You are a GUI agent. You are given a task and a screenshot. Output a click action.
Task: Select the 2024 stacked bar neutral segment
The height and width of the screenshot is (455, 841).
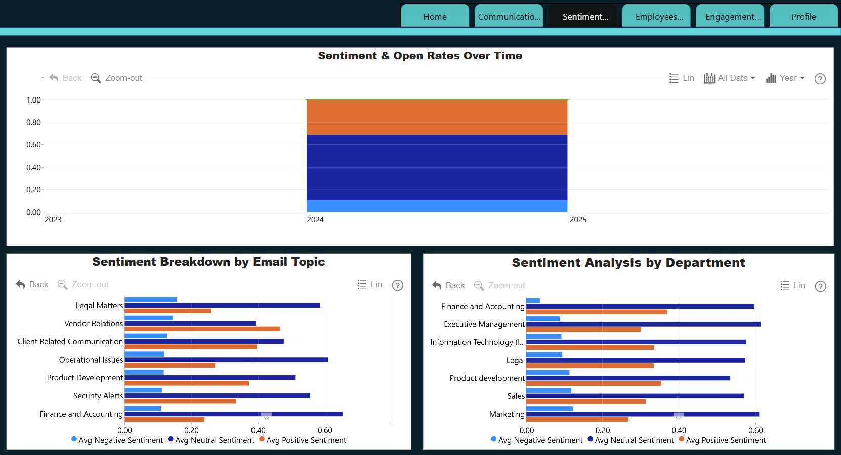437,168
